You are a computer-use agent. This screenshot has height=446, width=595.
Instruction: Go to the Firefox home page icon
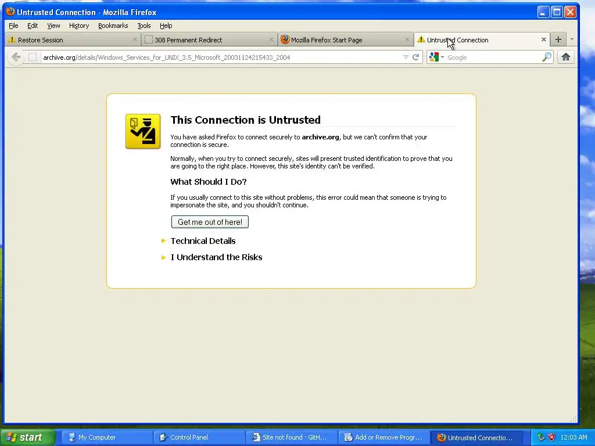pyautogui.click(x=566, y=57)
